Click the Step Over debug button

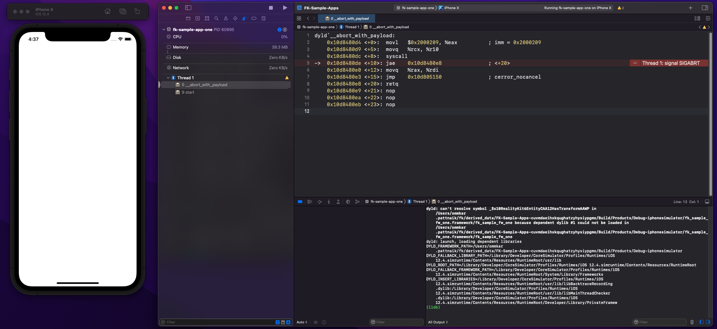[319, 202]
